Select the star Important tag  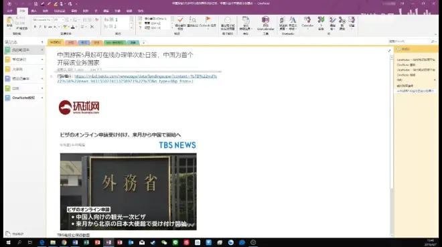[140, 23]
